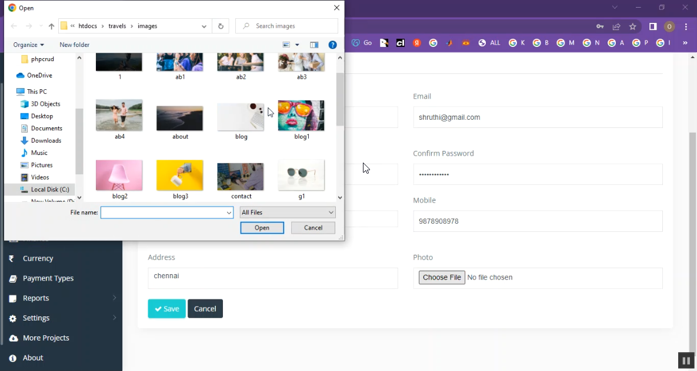This screenshot has height=371, width=697.
Task: Bookmark this page with the star icon
Action: point(633,26)
